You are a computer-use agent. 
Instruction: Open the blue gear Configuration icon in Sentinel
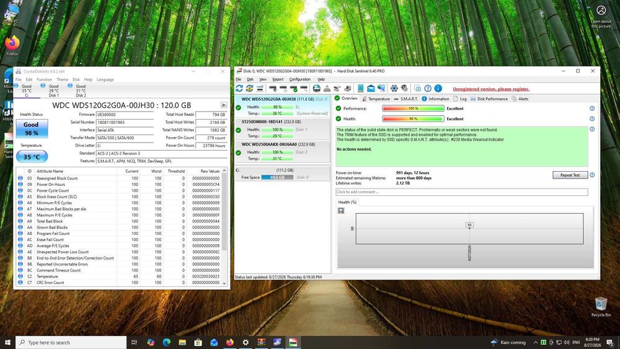394,89
